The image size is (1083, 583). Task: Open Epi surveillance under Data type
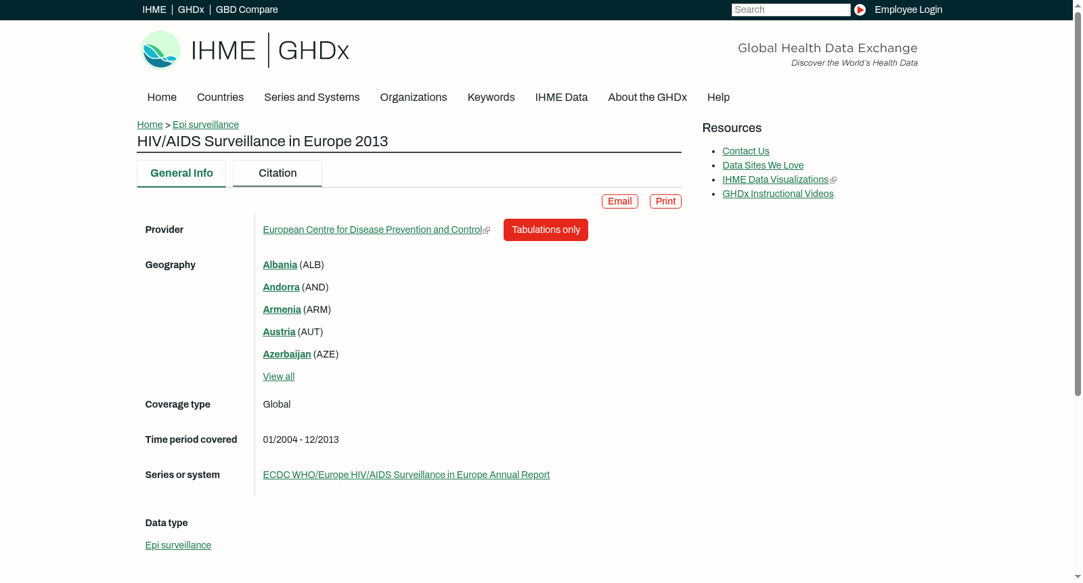click(178, 545)
